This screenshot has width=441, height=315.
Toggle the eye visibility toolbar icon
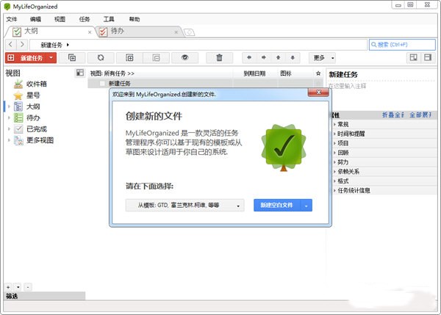coord(184,58)
